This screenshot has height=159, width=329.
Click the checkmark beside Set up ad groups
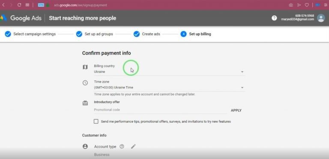click(x=79, y=34)
